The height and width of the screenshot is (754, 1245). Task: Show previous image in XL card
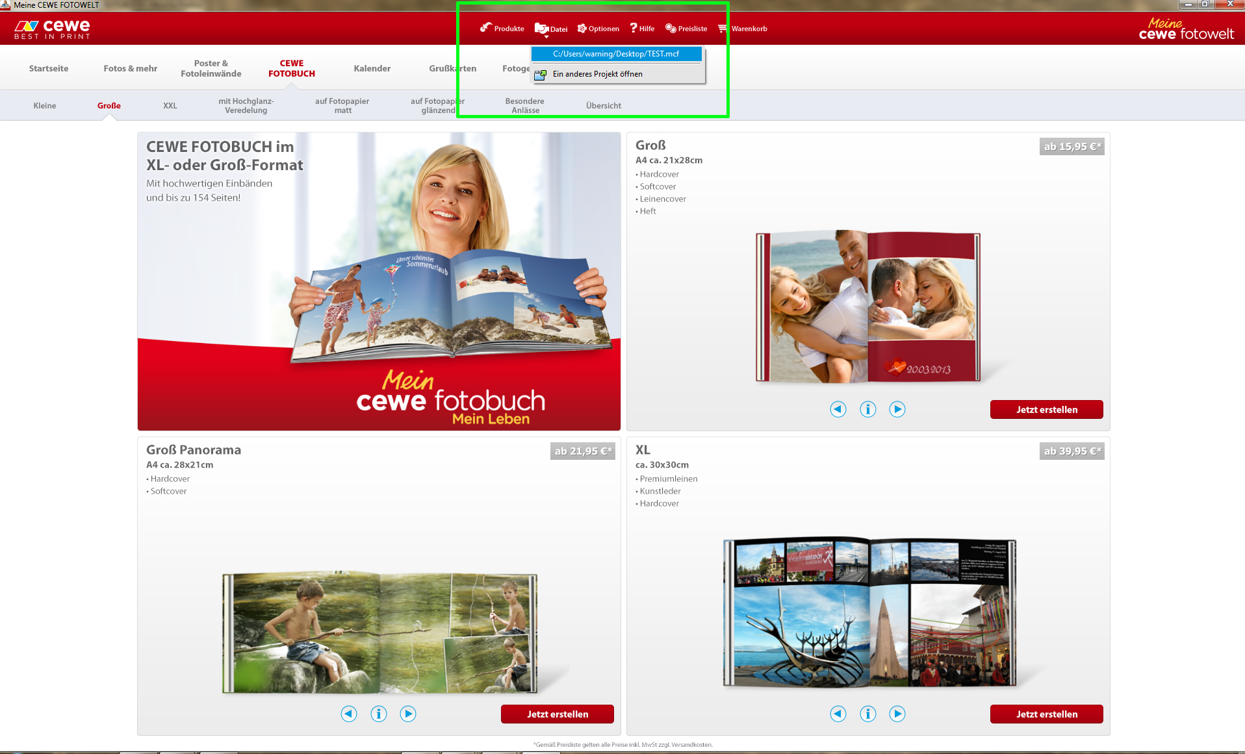838,714
